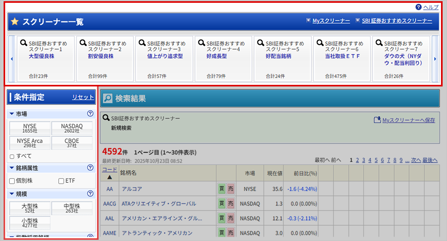Click the リセット reset link
Viewport: 447px width, 241px height.
tap(83, 97)
